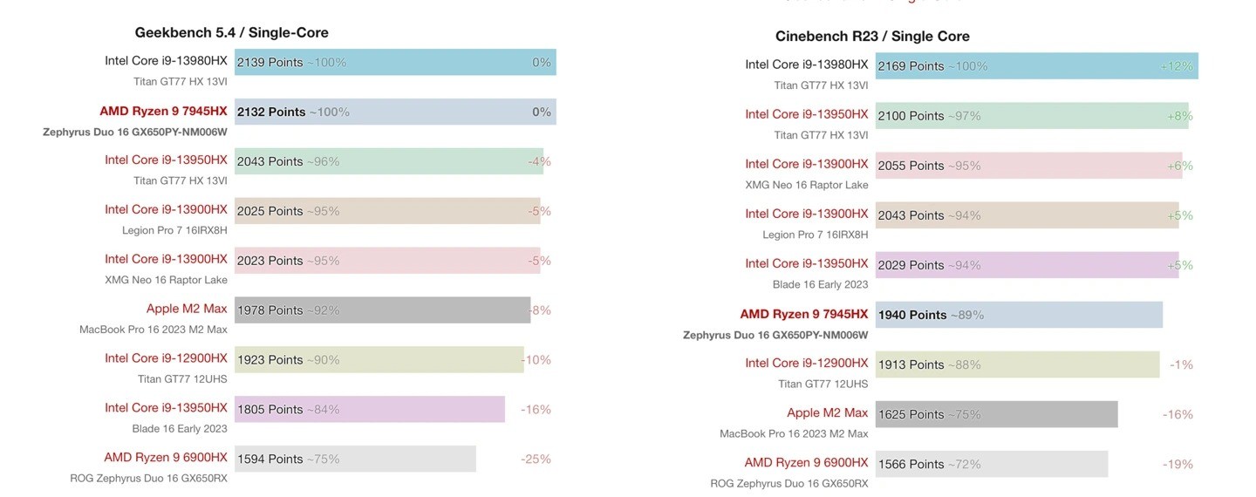Click AMD Ryzen 9 7945HX in Geekbench chart

(x=163, y=112)
